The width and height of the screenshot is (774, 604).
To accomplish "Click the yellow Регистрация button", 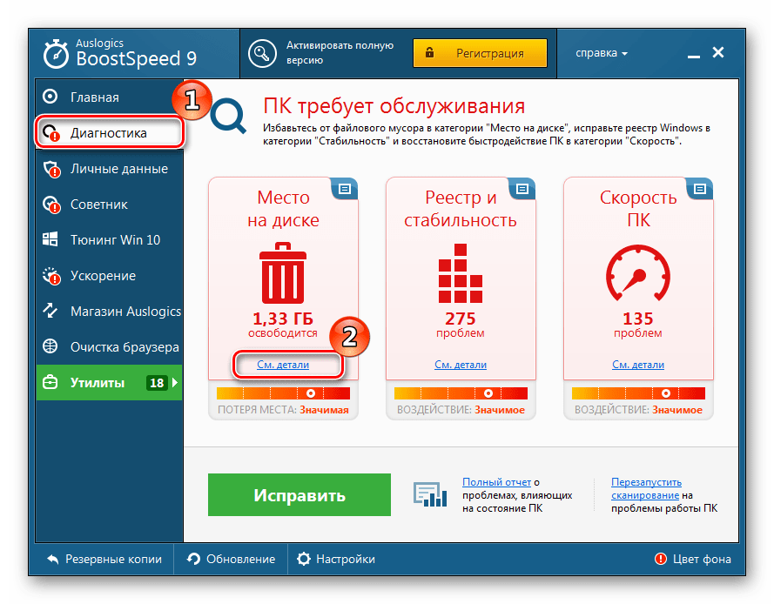I will 480,53.
